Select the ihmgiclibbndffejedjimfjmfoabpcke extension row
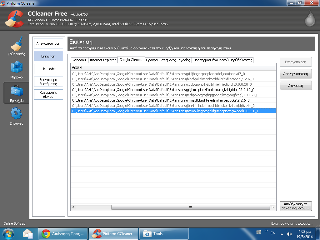Viewport: 320px width, 240px height. tap(173, 100)
